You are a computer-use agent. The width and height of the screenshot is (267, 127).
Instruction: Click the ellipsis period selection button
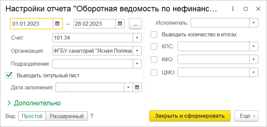tap(135, 24)
